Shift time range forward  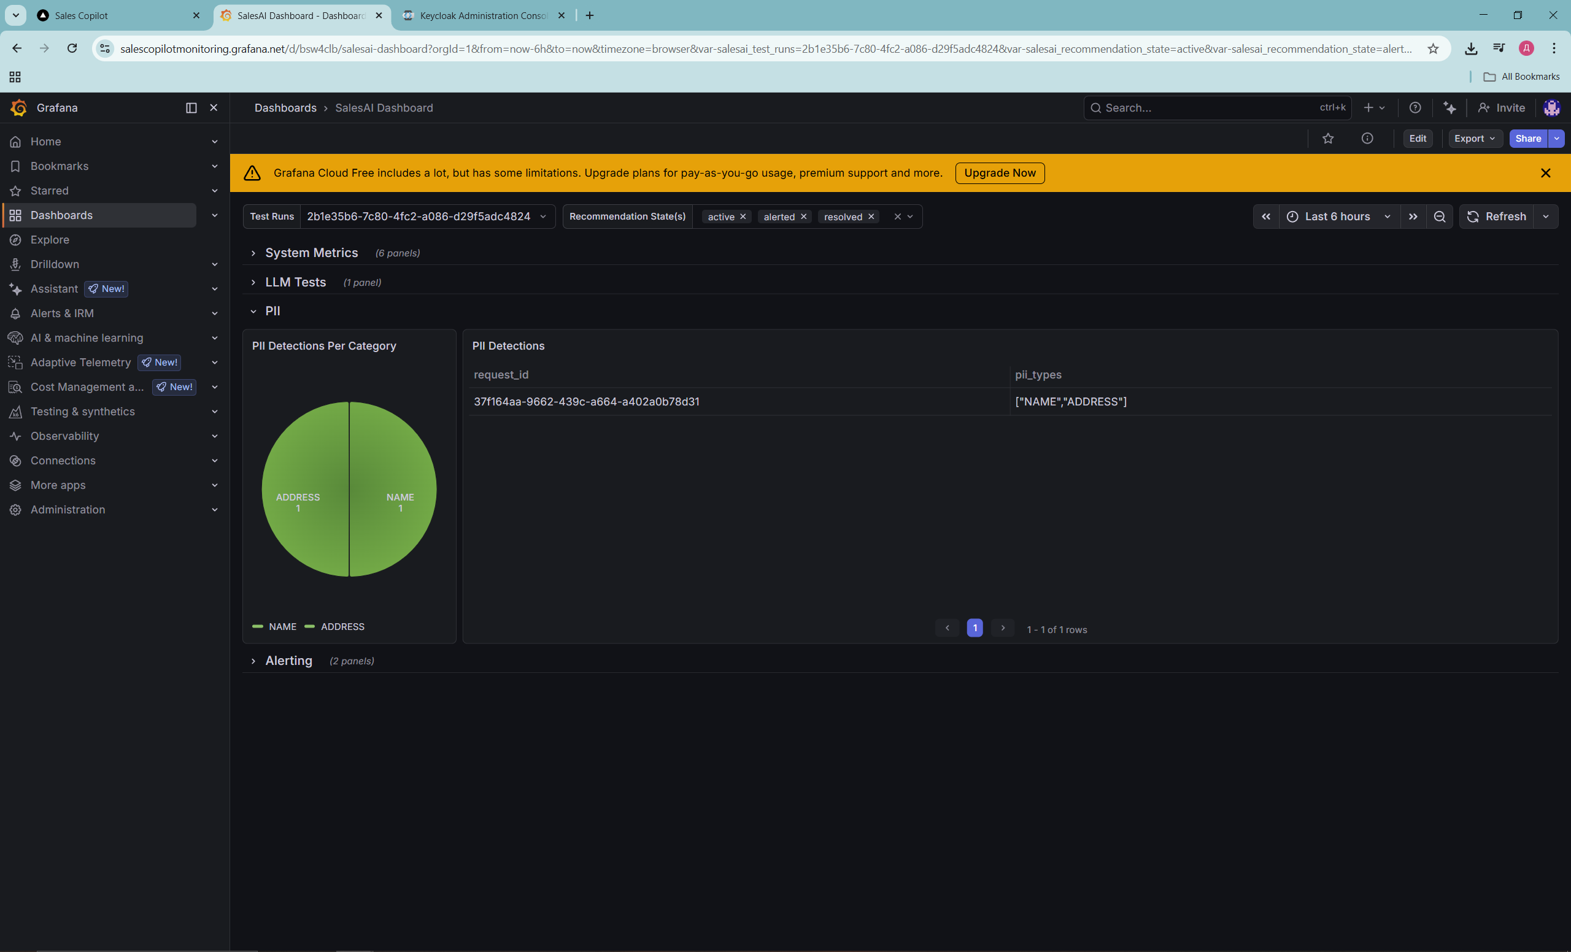1413,217
